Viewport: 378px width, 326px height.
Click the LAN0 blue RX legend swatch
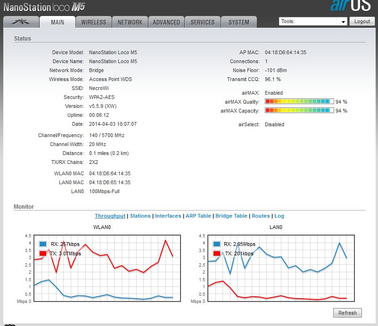(x=216, y=244)
